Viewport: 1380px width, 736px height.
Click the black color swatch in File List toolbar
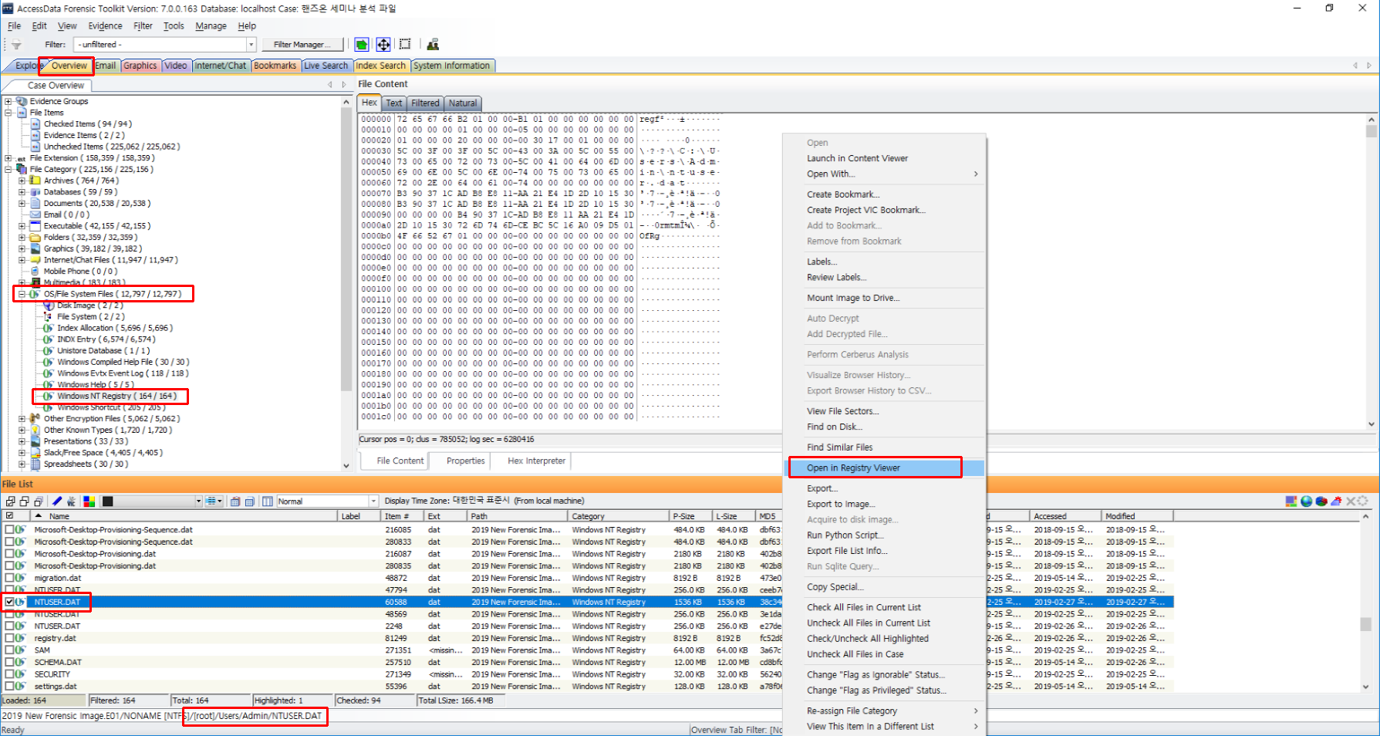point(108,501)
